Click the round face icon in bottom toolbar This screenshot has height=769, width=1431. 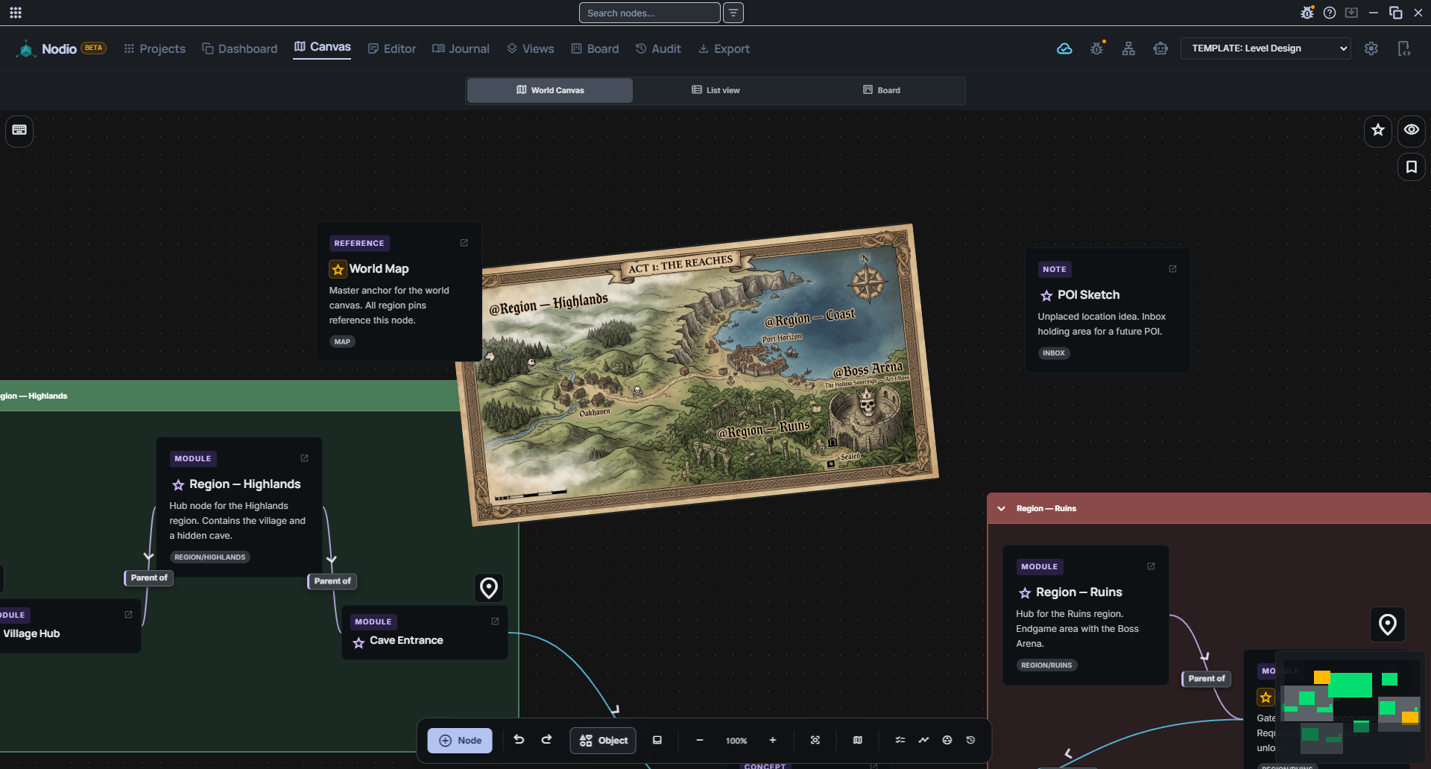[x=947, y=740]
